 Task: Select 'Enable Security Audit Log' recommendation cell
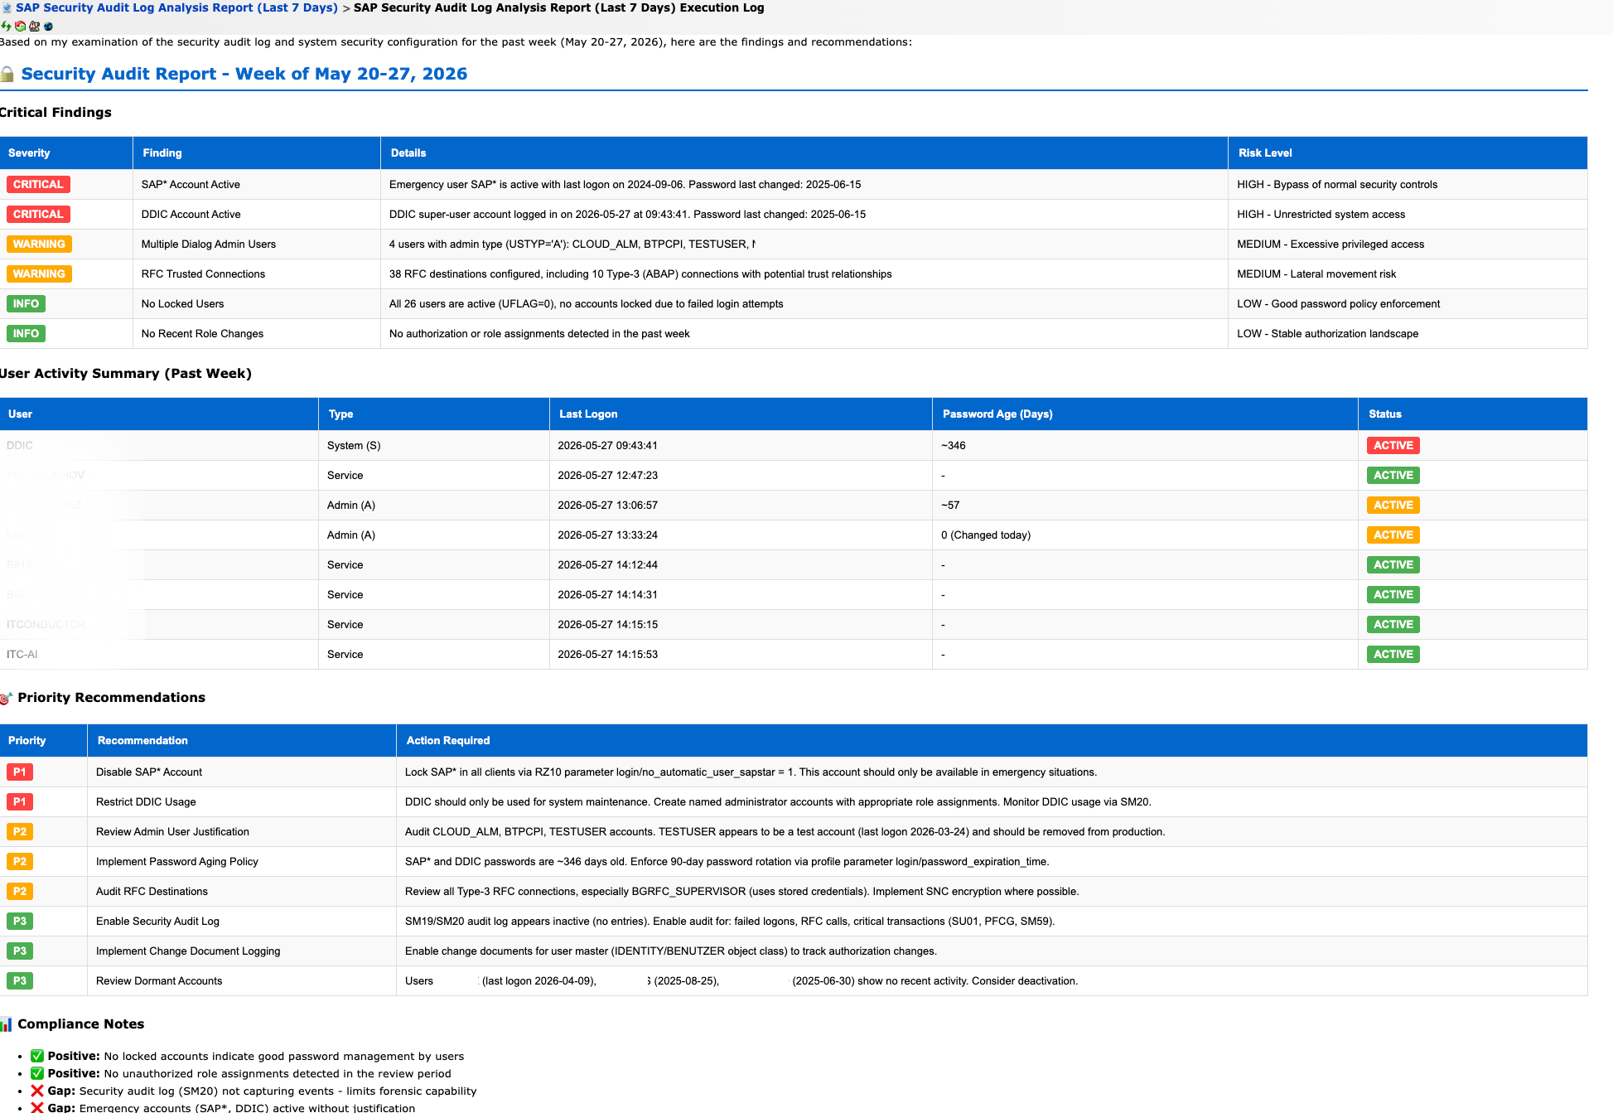pyautogui.click(x=241, y=922)
